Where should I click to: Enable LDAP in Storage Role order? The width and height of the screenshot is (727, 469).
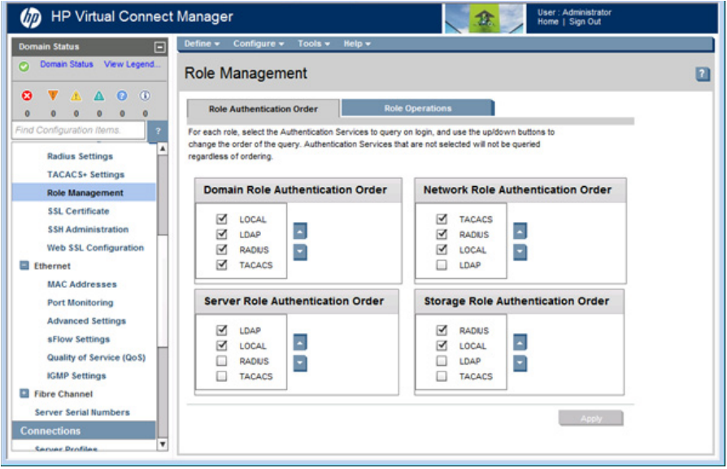[x=442, y=361]
